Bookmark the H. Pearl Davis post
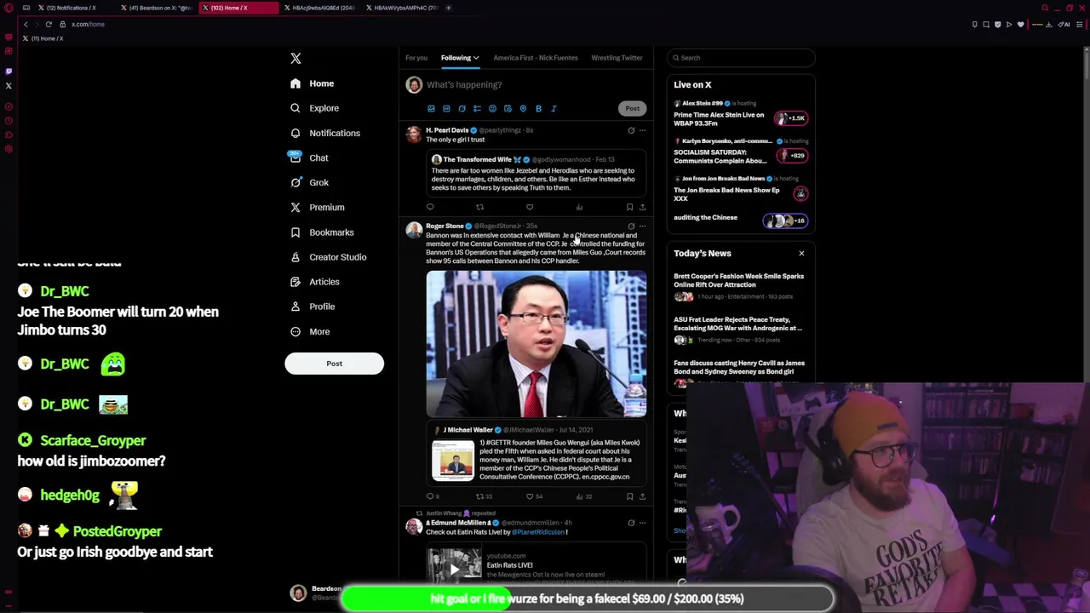Image resolution: width=1090 pixels, height=613 pixels. pos(629,207)
